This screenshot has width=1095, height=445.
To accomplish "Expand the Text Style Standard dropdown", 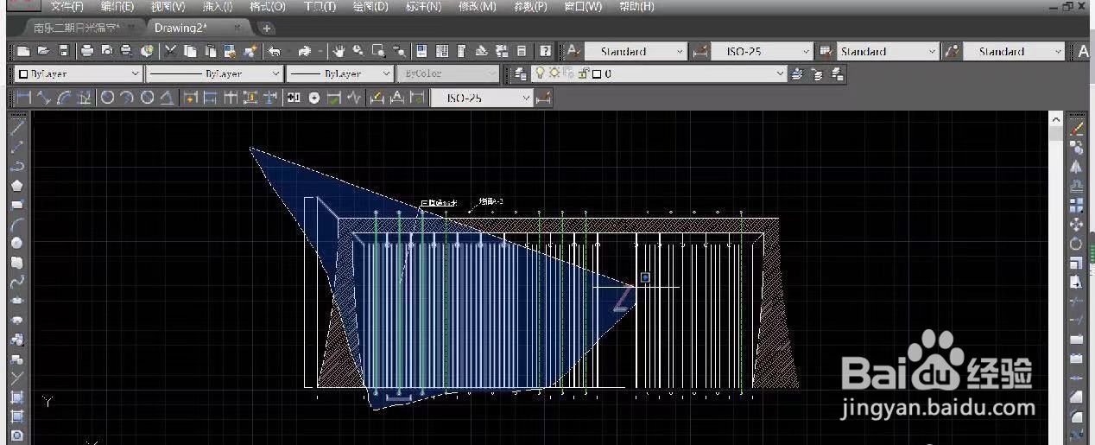I will tap(635, 52).
